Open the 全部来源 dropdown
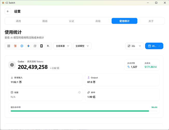 click(x=63, y=46)
